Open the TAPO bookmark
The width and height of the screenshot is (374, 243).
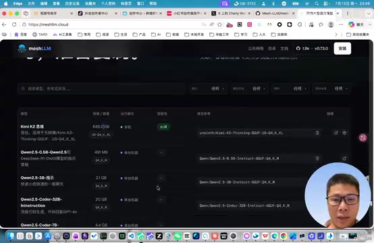click(40, 34)
